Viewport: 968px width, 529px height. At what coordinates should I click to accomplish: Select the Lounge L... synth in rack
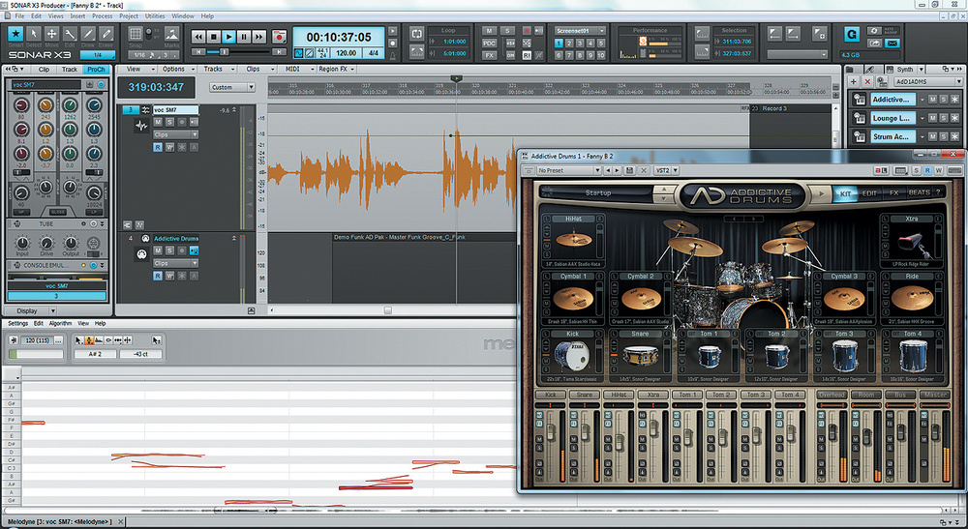892,118
